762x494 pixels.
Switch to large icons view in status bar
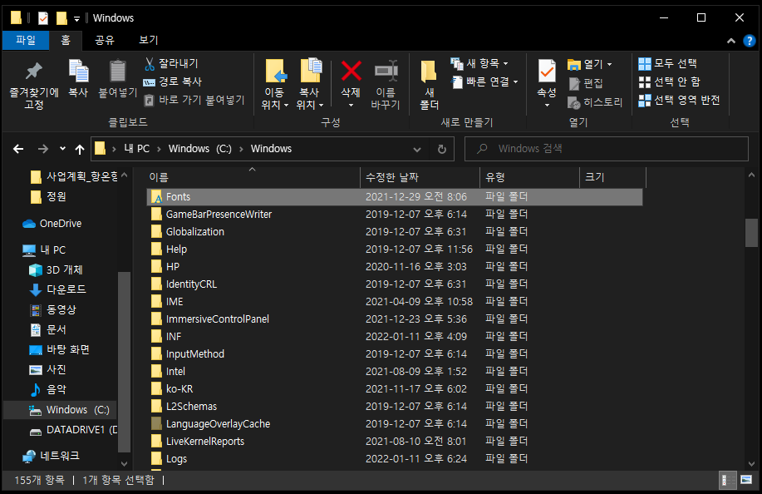click(746, 481)
